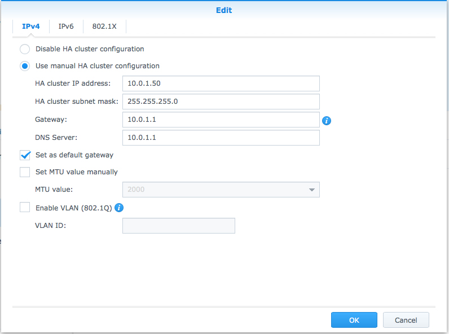Expand the MTU value dropdown arrow
The height and width of the screenshot is (334, 449).
click(311, 190)
